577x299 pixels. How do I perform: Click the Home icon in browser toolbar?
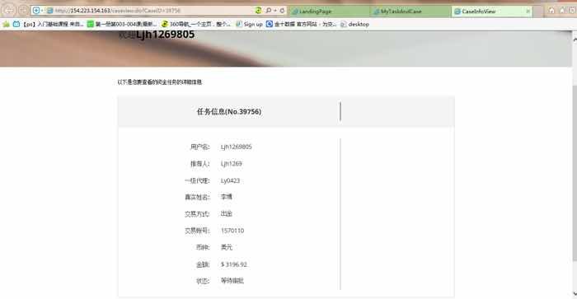click(x=551, y=11)
